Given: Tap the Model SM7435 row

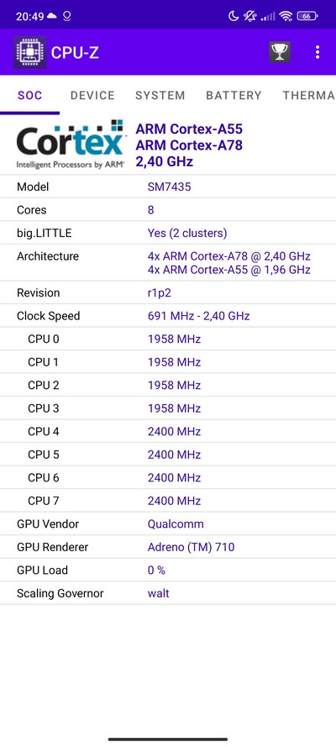Looking at the screenshot, I should coord(168,187).
